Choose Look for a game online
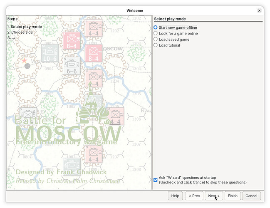 156,33
